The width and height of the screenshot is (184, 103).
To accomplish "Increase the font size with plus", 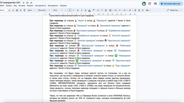I will tap(74, 10).
